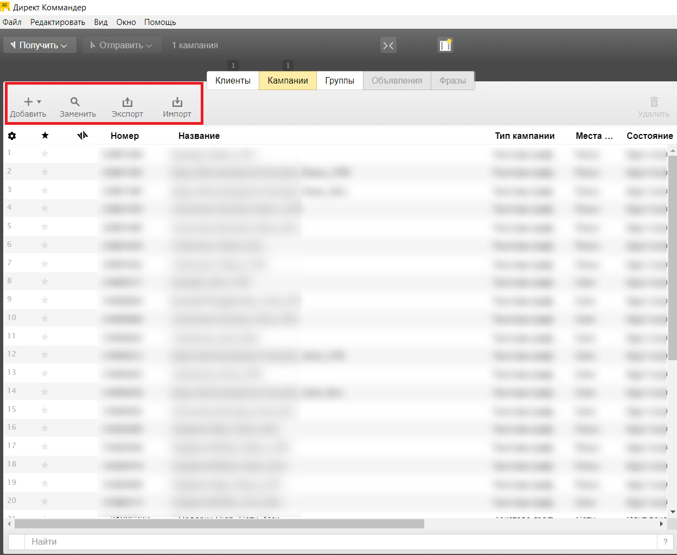Click the collapse panels icon in top bar

point(388,46)
